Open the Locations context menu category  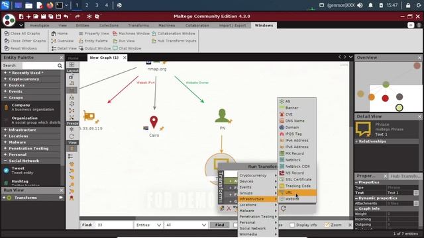(258, 205)
